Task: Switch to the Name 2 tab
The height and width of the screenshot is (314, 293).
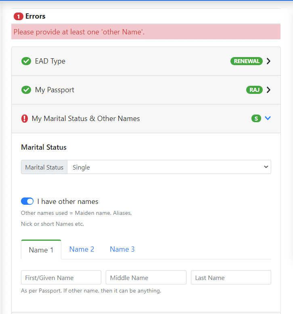Action: [x=82, y=249]
